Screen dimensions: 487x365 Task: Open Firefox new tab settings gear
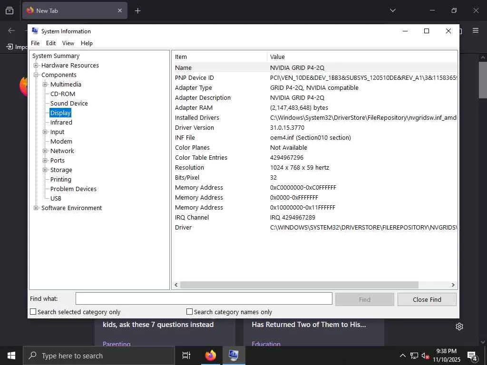(459, 327)
